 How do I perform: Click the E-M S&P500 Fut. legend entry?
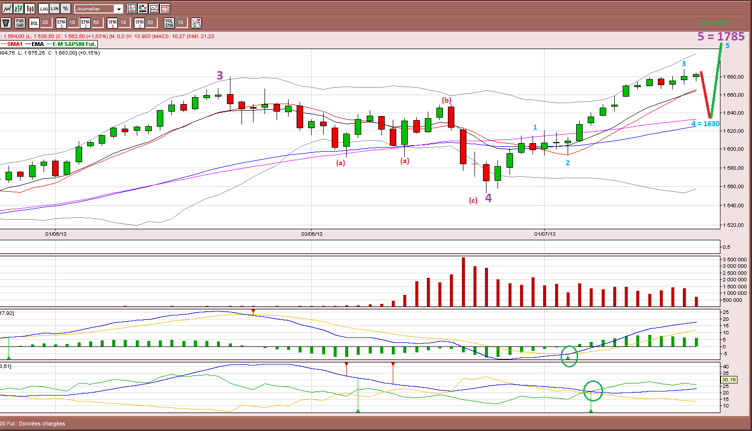pyautogui.click(x=71, y=44)
